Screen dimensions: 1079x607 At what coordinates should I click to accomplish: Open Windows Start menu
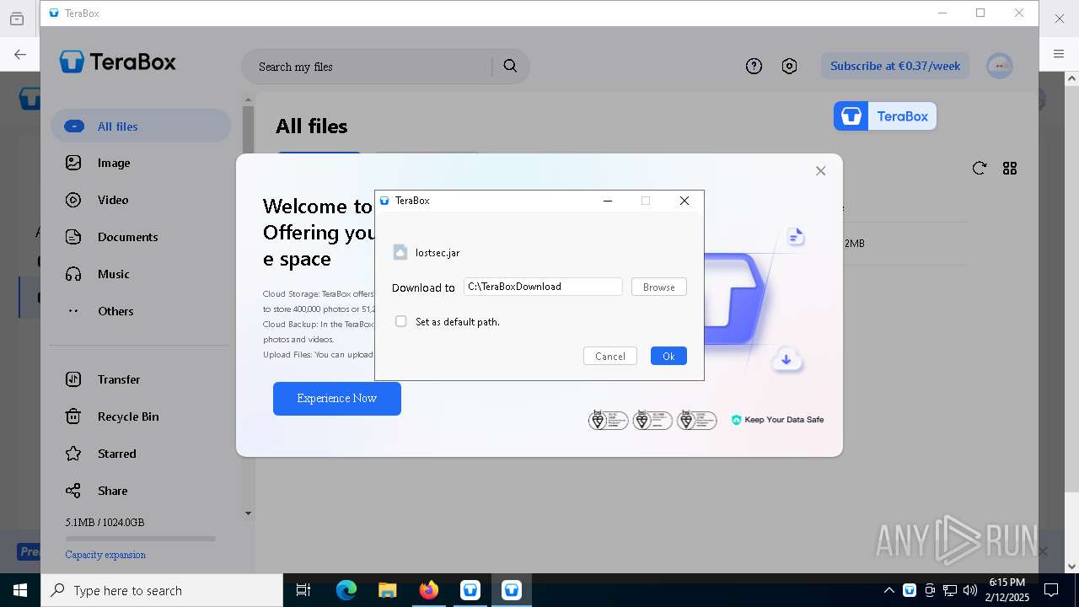coord(20,590)
